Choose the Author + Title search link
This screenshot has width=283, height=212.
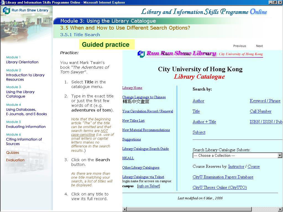coord(204,122)
